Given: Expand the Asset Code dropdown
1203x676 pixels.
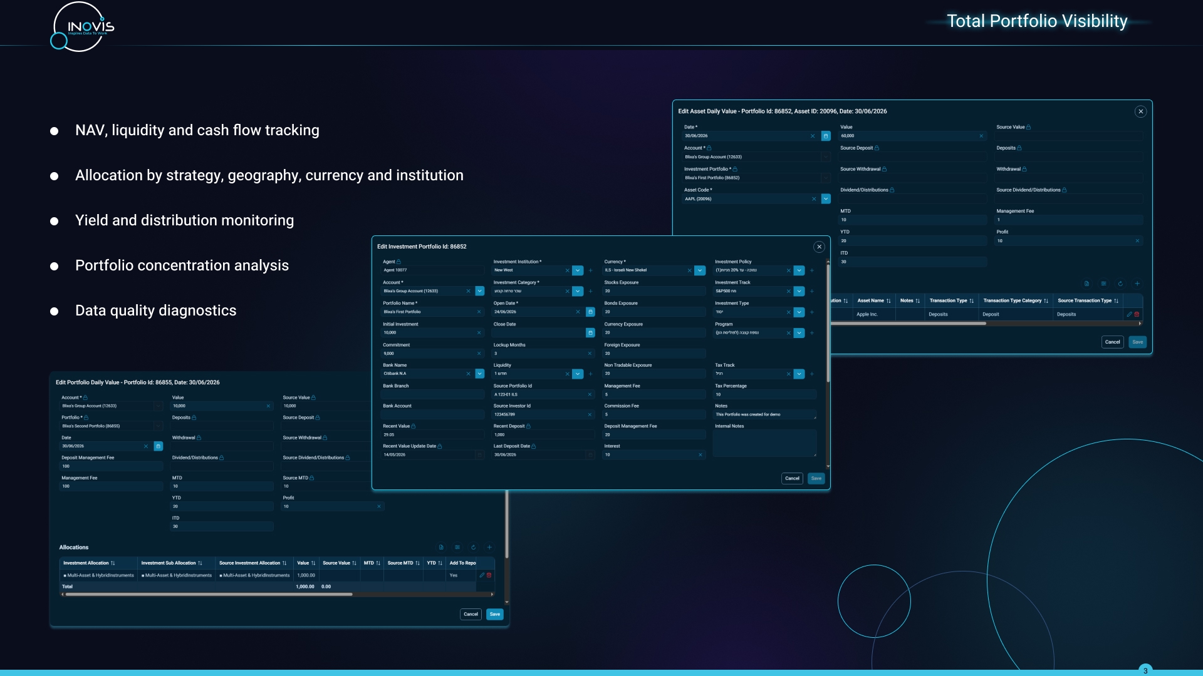Looking at the screenshot, I should tap(826, 199).
